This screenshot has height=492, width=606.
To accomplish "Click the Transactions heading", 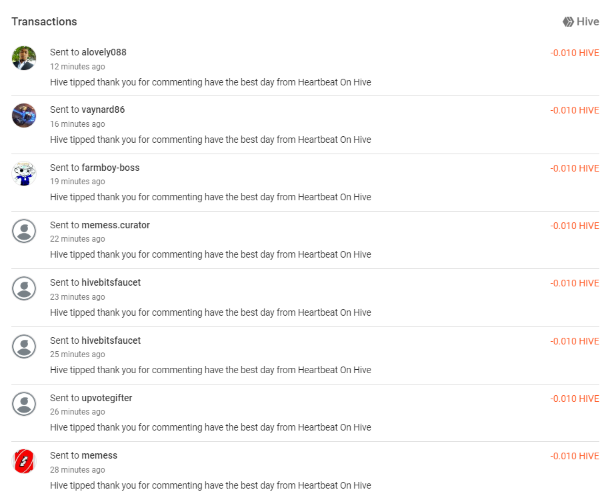I will pos(44,21).
